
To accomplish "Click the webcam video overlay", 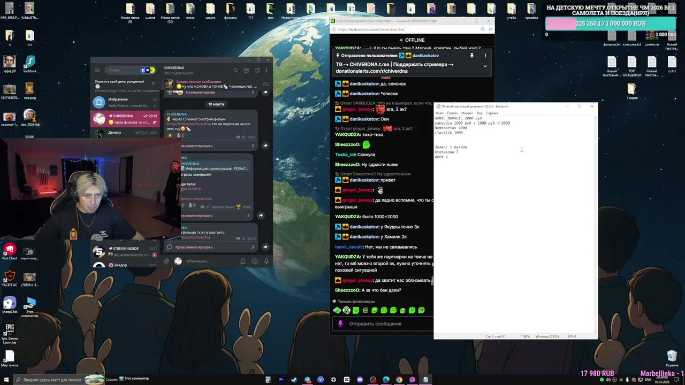I will [90, 189].
